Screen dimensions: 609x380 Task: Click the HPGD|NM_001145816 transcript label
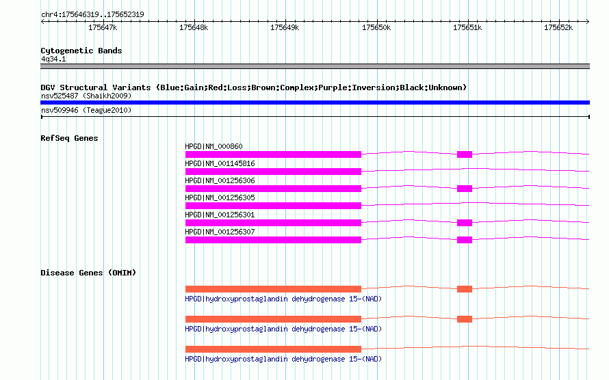click(x=220, y=163)
